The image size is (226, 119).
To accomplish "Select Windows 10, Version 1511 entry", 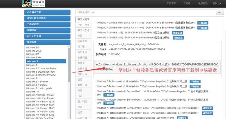I will tap(40, 101).
